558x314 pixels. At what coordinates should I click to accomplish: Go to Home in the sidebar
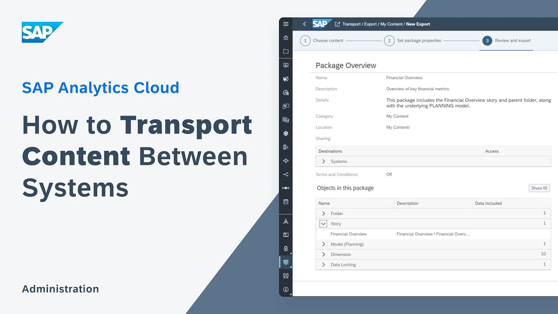coord(286,38)
